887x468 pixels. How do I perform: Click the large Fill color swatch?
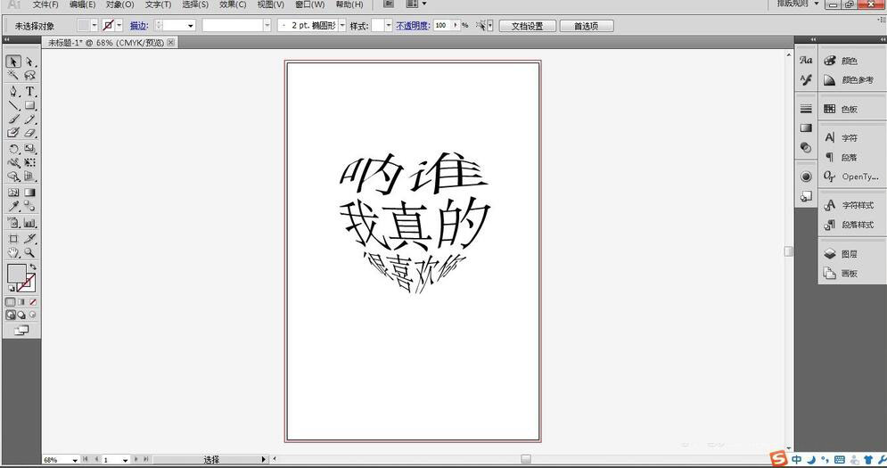(16, 274)
